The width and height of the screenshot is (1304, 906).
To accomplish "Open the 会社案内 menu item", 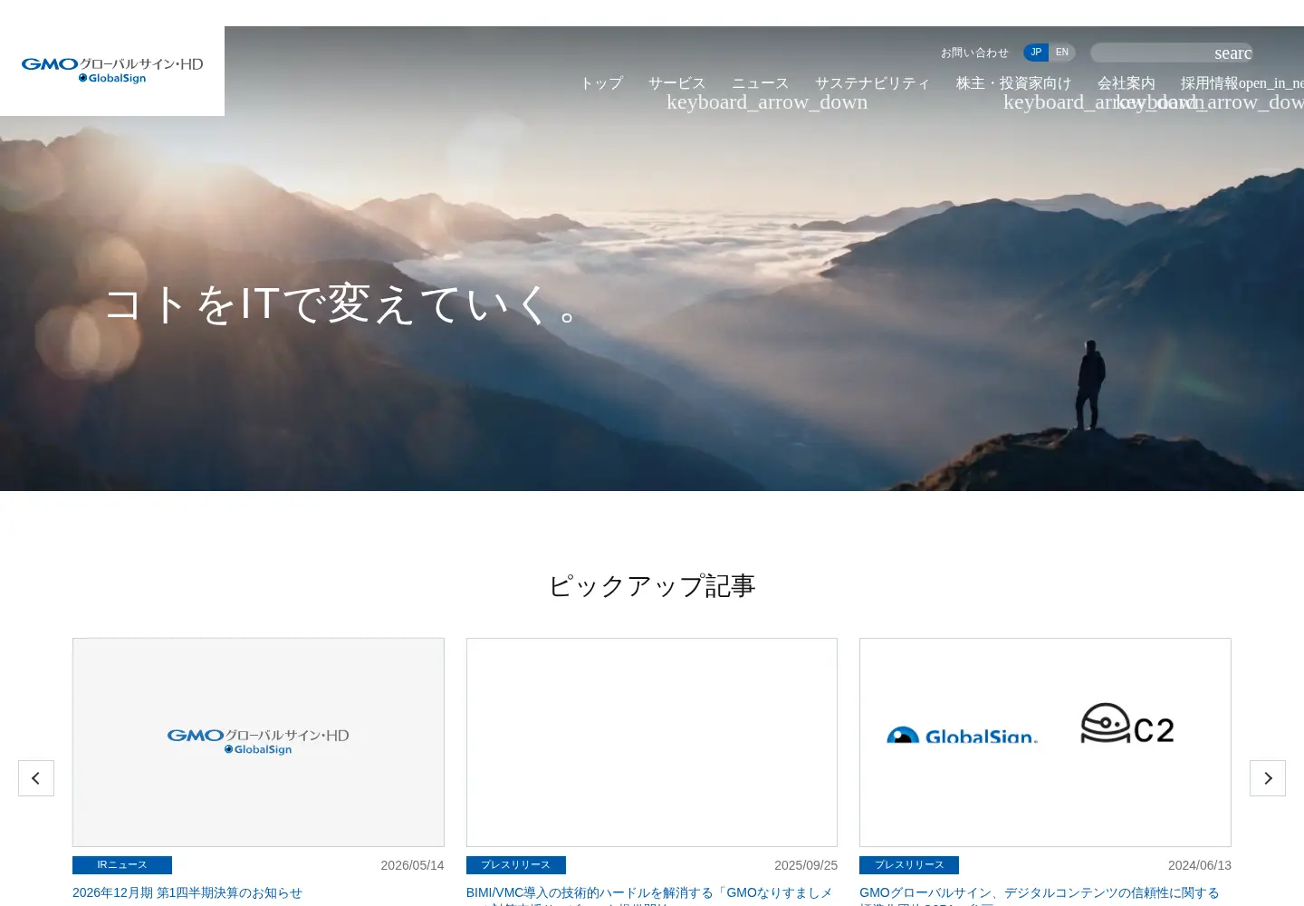I will pyautogui.click(x=1126, y=83).
